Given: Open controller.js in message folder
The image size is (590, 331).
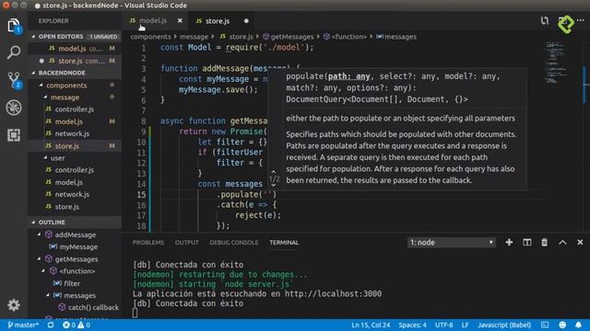Looking at the screenshot, I should [x=75, y=109].
